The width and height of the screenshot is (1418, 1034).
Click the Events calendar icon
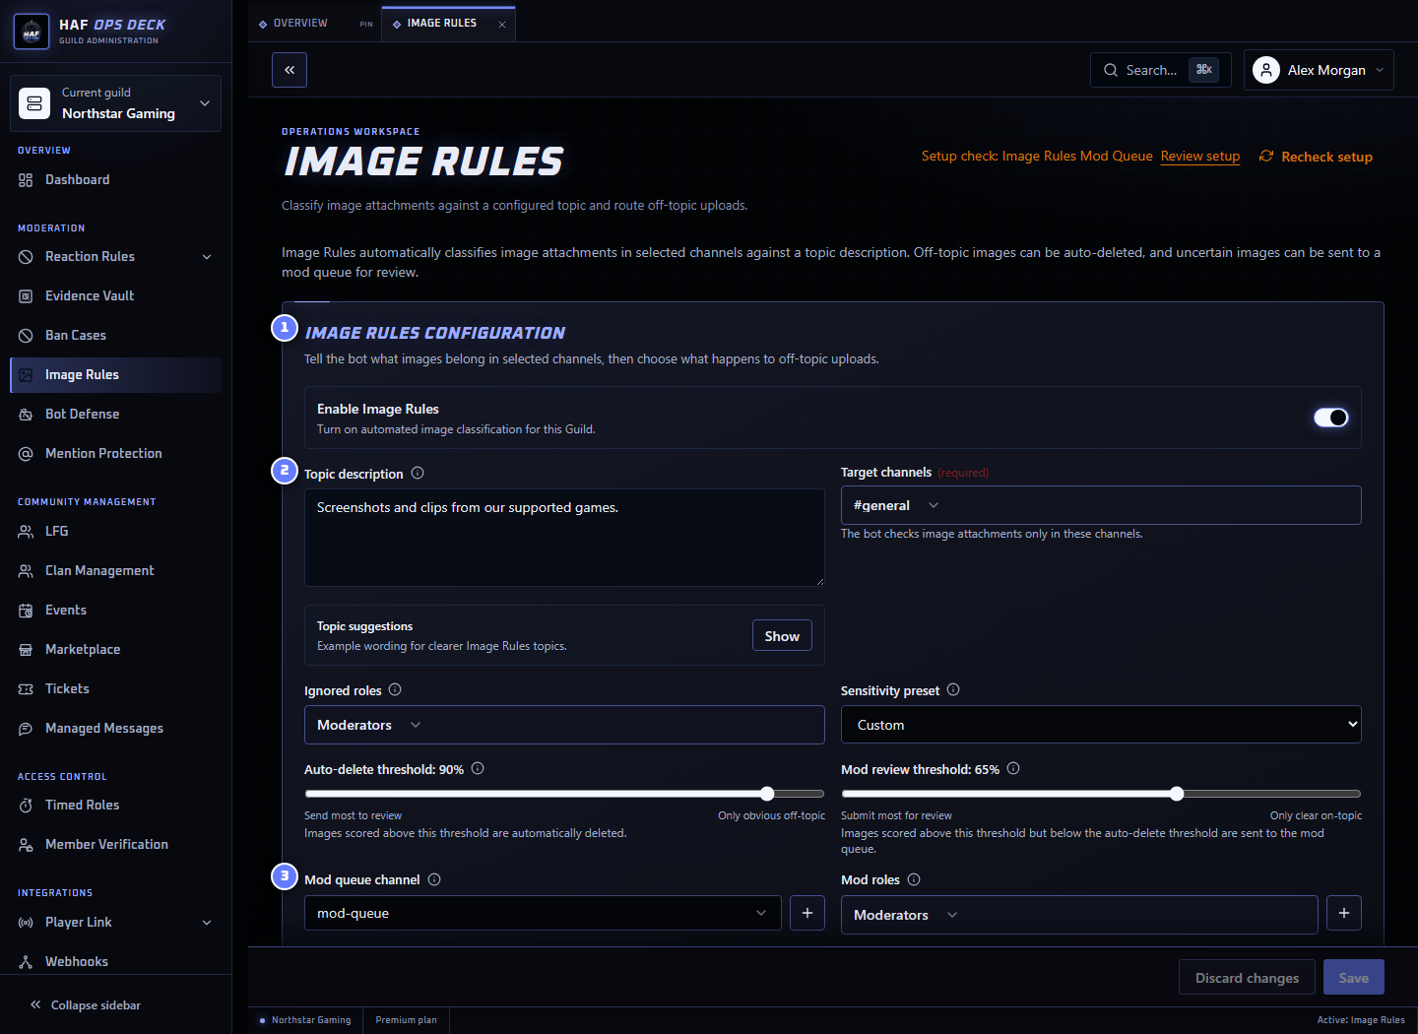coord(26,611)
